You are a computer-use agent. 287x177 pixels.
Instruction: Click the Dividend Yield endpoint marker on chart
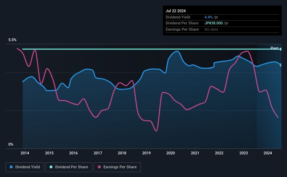281,65
